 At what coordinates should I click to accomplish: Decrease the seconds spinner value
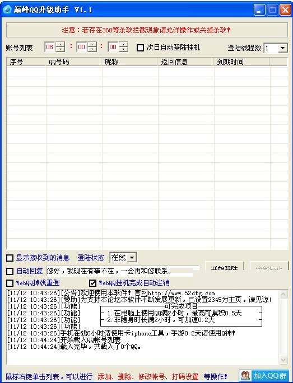[x=124, y=49]
